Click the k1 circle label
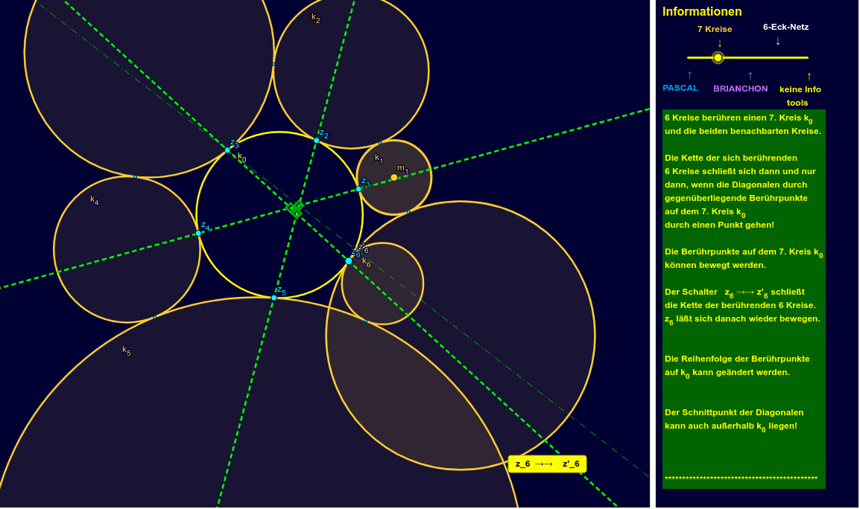 pyautogui.click(x=379, y=159)
